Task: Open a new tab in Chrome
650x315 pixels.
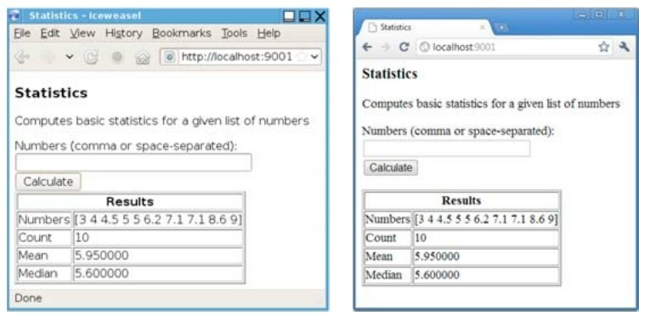Action: point(501,27)
